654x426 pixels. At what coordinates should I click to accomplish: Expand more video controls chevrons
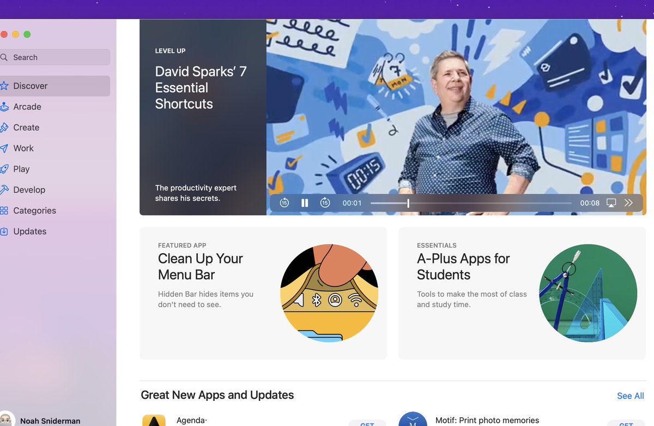pos(628,203)
